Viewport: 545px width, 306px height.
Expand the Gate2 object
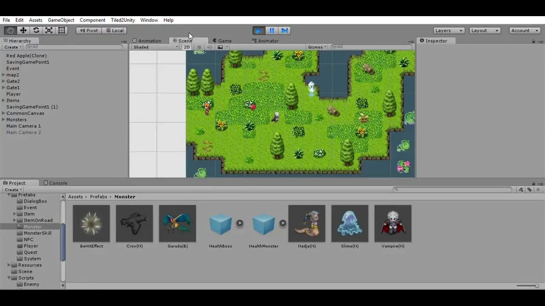coord(3,81)
